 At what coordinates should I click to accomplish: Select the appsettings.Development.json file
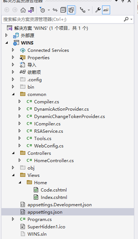coord(59,205)
